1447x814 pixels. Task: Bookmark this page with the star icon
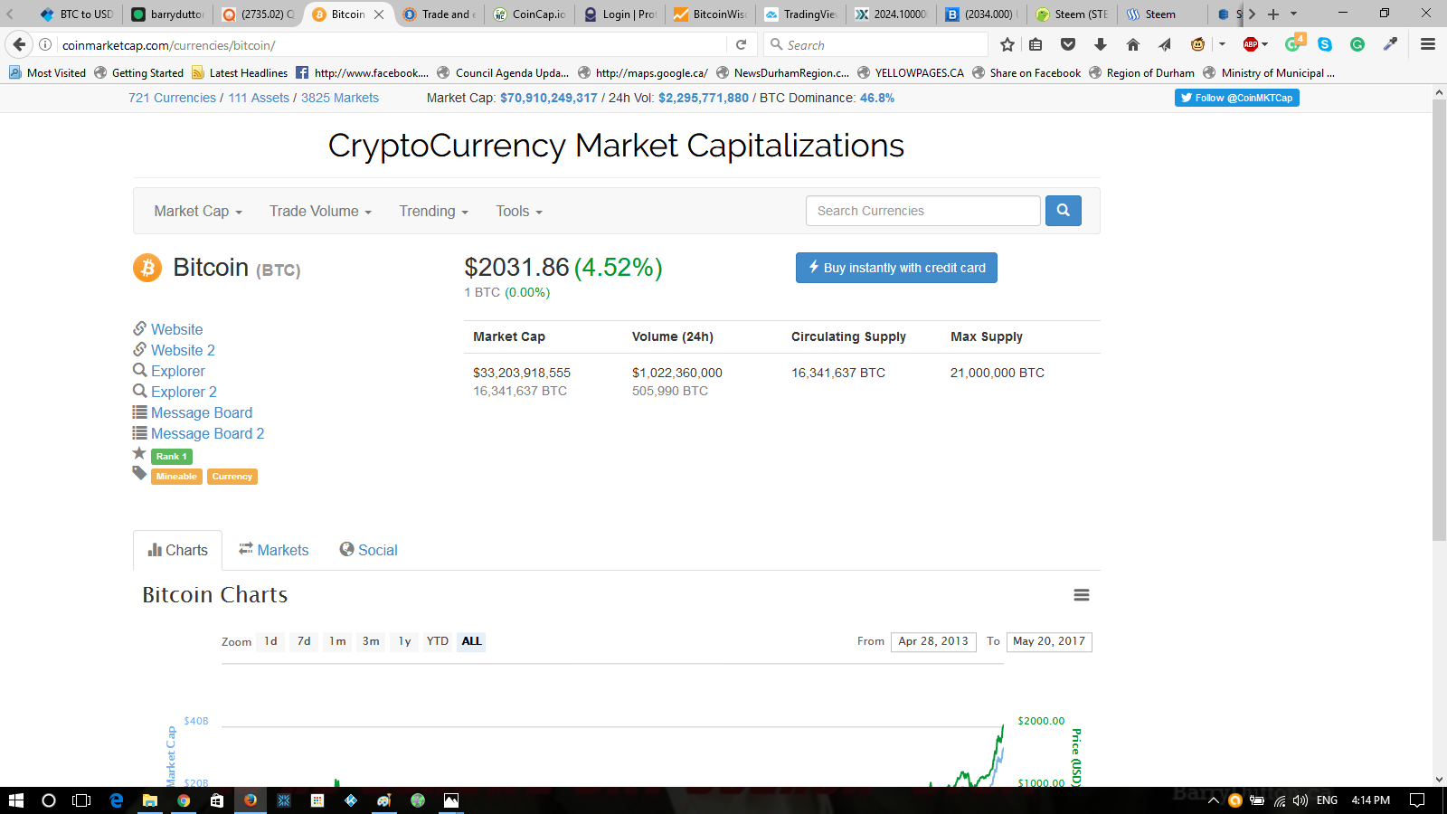[1007, 44]
